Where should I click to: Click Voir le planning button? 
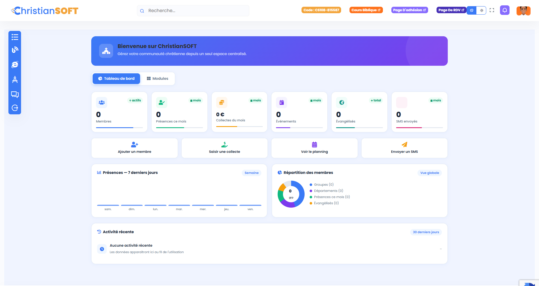click(314, 148)
